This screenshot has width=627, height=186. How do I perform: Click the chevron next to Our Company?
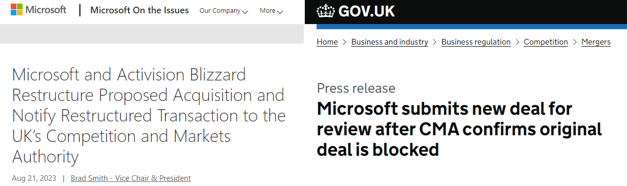tap(245, 12)
